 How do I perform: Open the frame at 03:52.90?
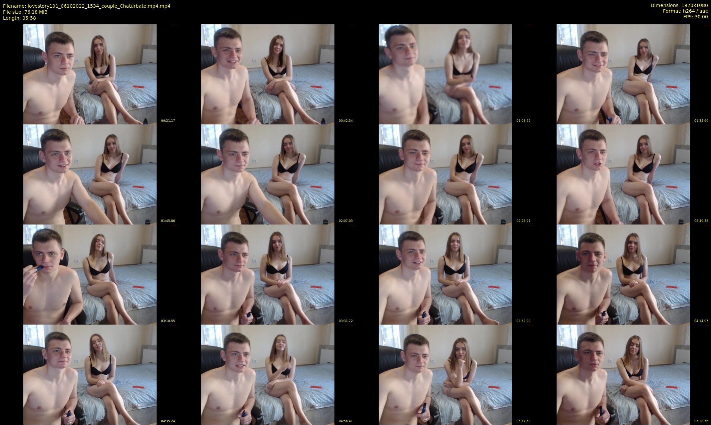(x=445, y=274)
